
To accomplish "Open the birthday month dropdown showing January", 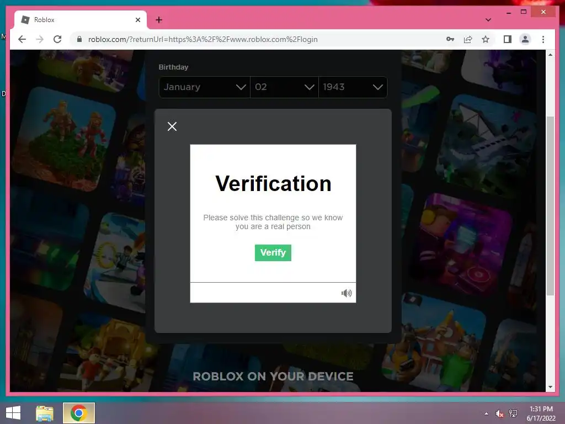I will (204, 87).
